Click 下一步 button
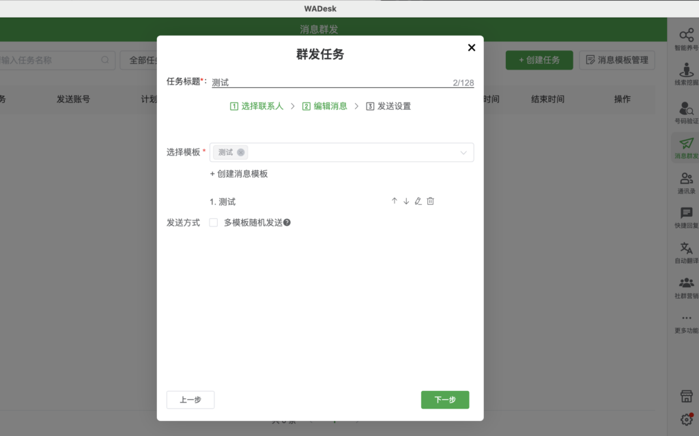 point(445,400)
